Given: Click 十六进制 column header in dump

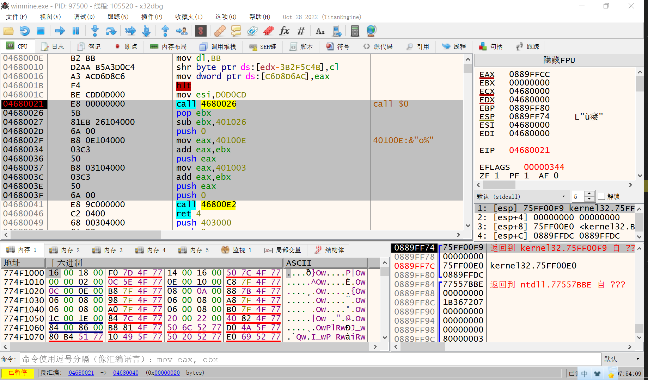Looking at the screenshot, I should pos(164,263).
